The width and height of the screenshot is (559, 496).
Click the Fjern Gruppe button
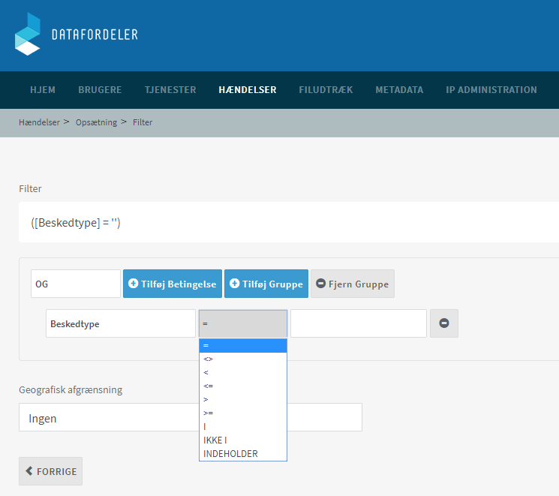[x=352, y=284]
